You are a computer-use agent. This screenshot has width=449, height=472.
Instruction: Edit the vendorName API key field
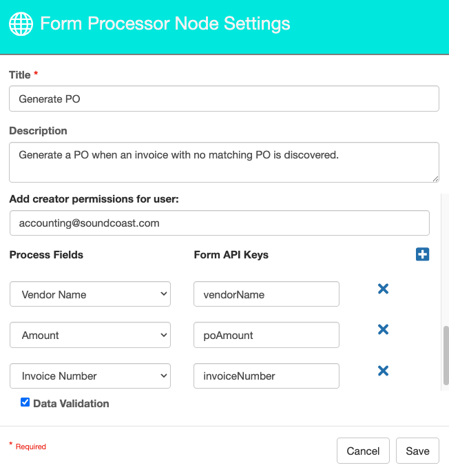[x=266, y=294]
